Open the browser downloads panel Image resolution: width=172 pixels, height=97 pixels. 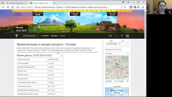coord(143,7)
